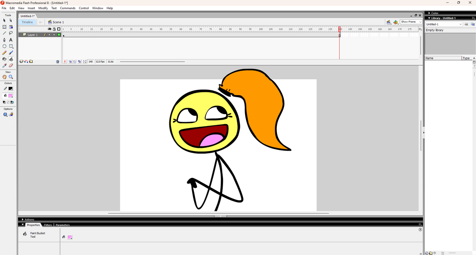Select the Eraser tool
476x255 pixels.
(x=11, y=65)
